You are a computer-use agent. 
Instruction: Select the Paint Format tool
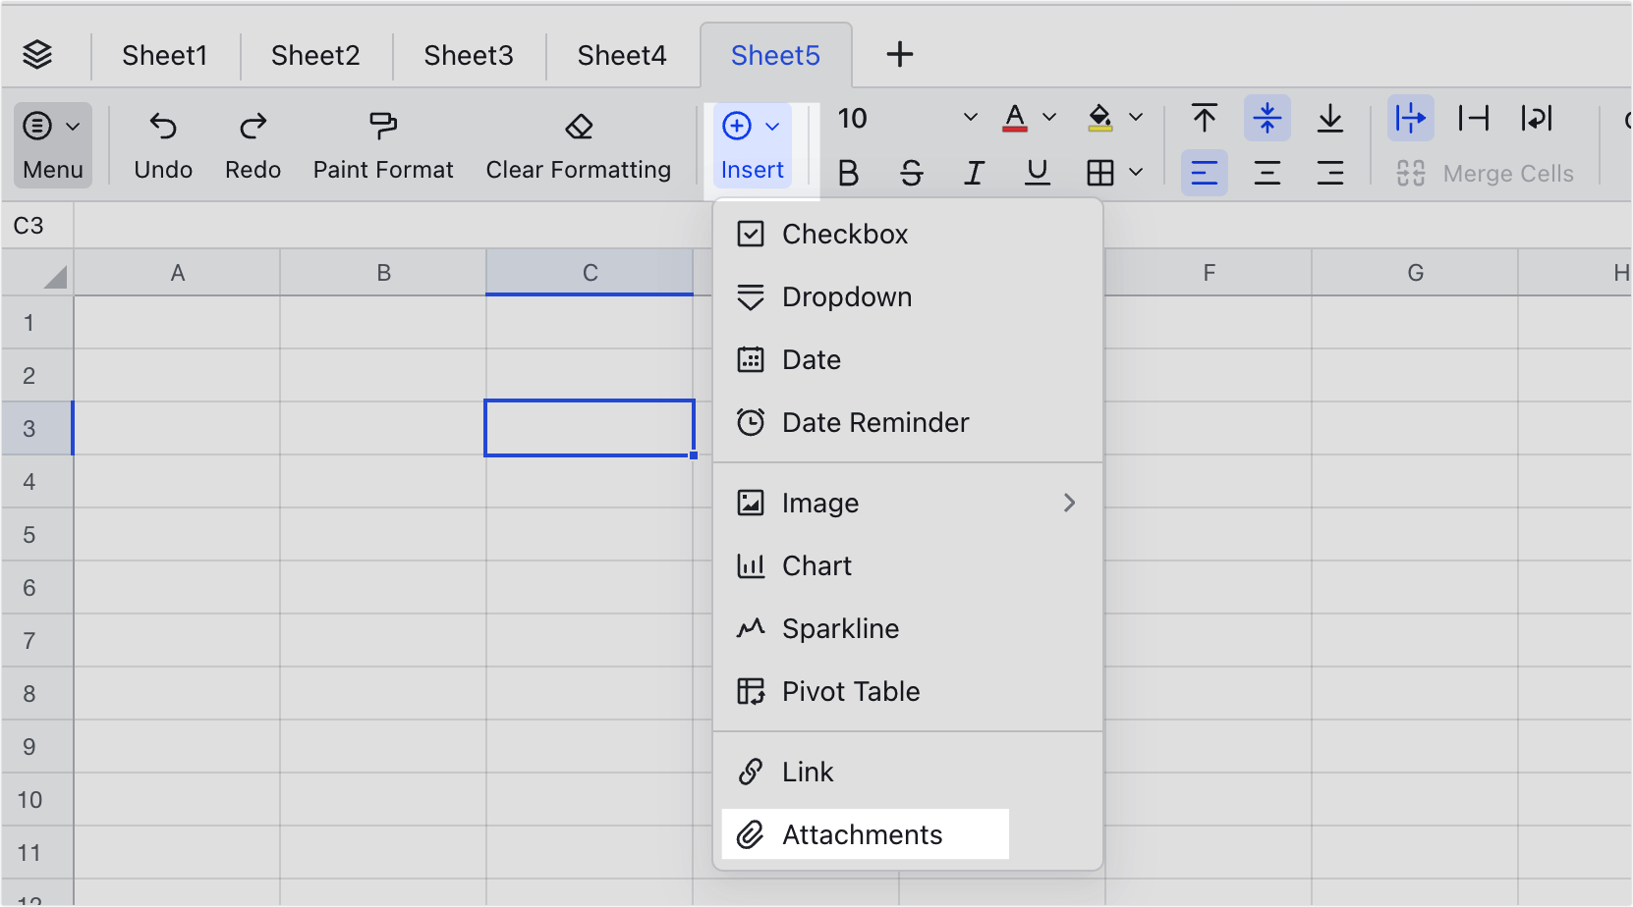[x=382, y=144]
